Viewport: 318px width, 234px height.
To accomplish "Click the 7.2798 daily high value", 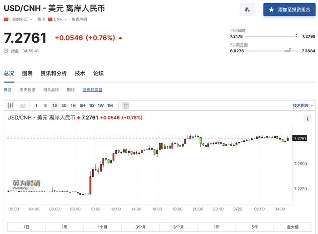I will pos(308,36).
